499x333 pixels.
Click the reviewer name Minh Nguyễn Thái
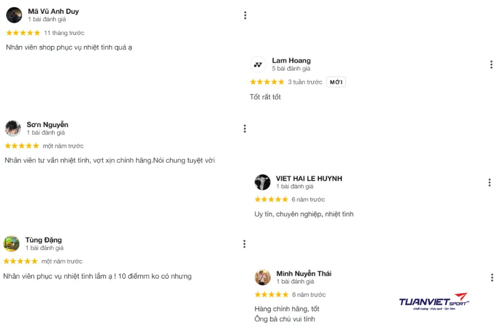(x=304, y=274)
